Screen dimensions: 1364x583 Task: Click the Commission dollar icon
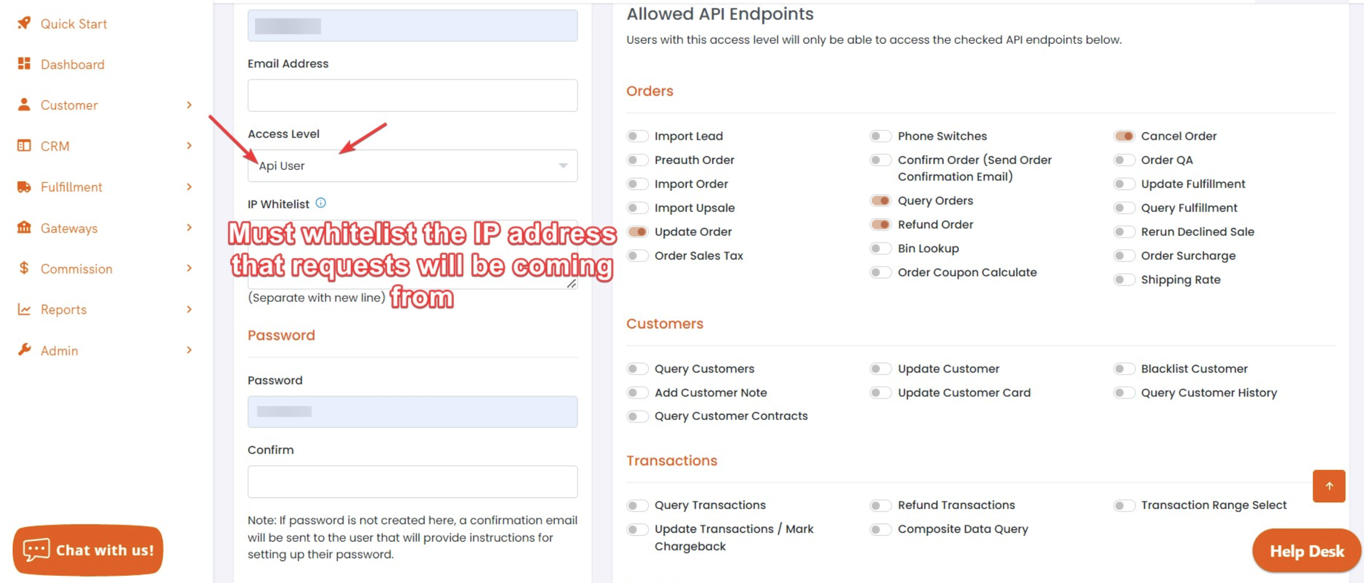coord(24,268)
